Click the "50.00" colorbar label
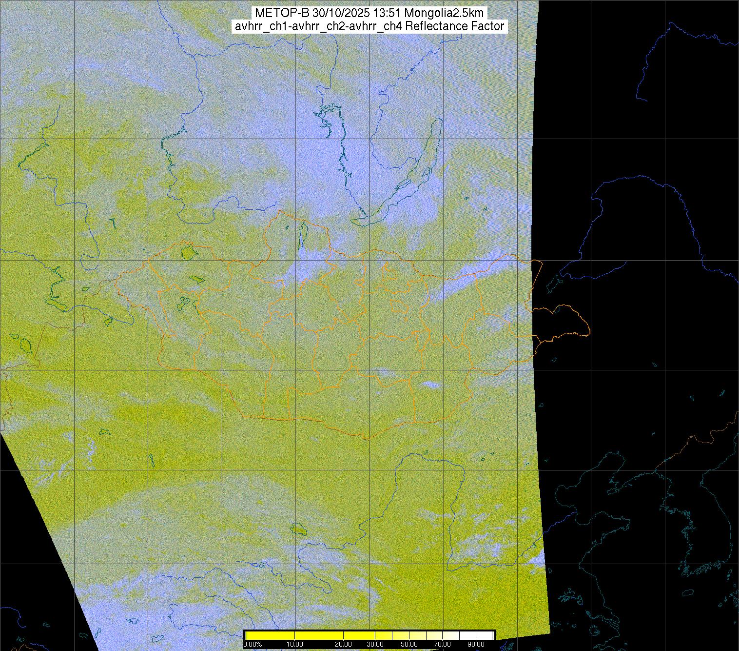This screenshot has width=739, height=651. coord(410,645)
